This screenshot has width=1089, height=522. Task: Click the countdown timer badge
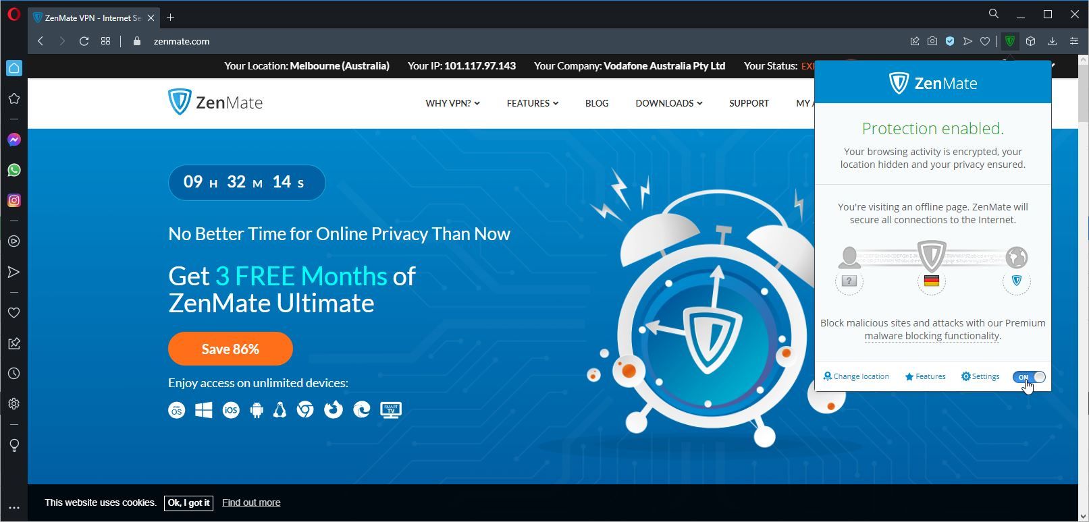[246, 182]
